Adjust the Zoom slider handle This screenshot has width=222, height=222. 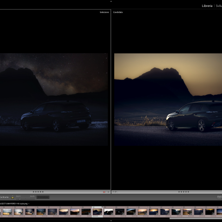click(x=20, y=199)
